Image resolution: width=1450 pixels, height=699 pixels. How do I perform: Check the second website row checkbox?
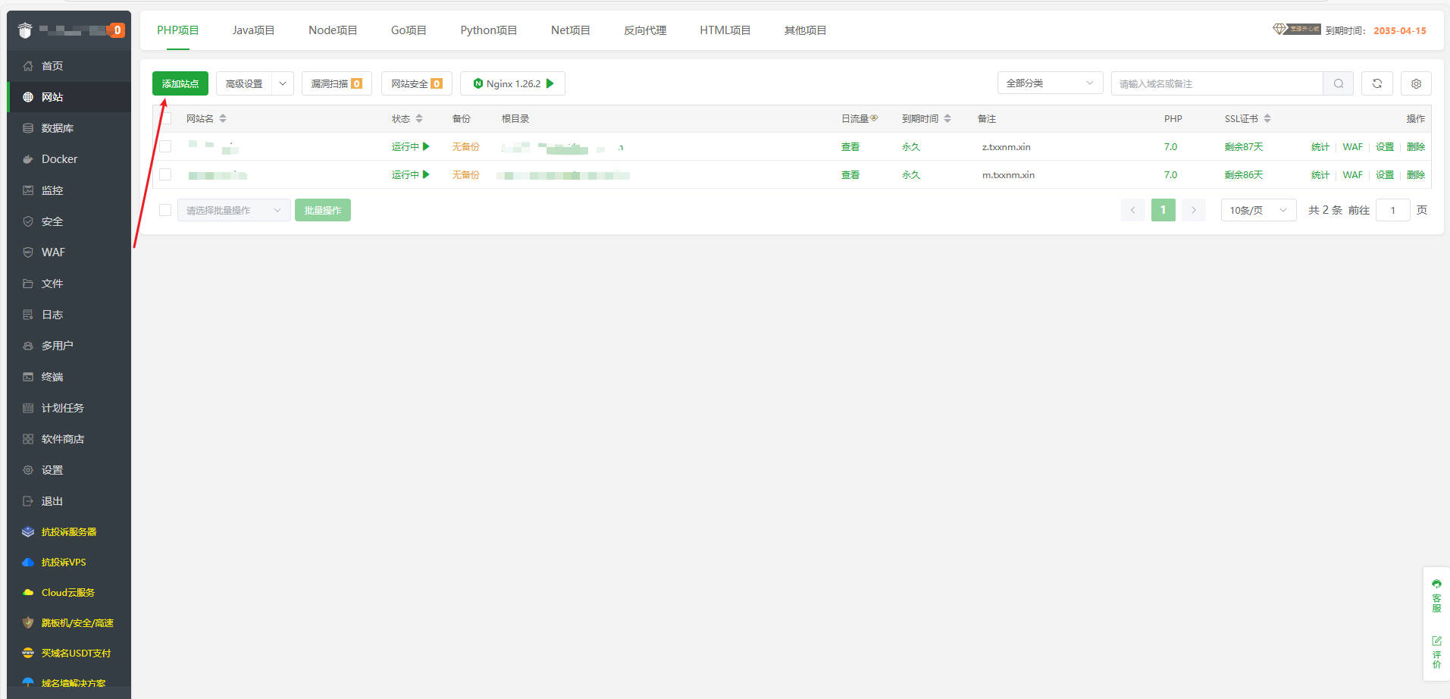coord(164,174)
